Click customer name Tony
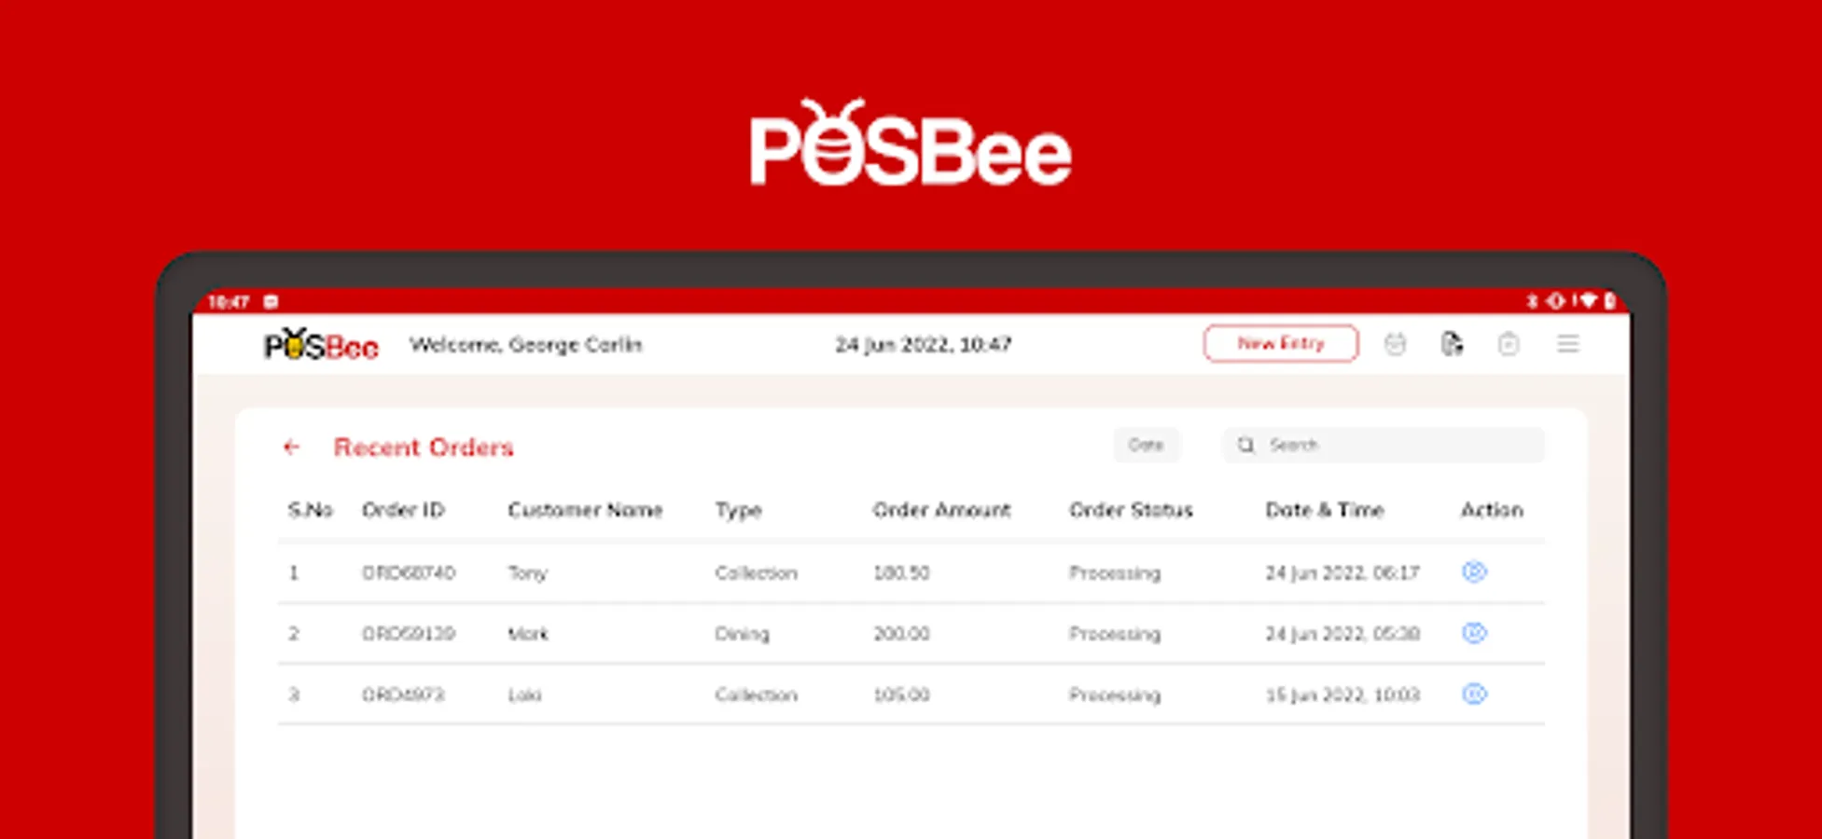Image resolution: width=1822 pixels, height=839 pixels. tap(527, 573)
